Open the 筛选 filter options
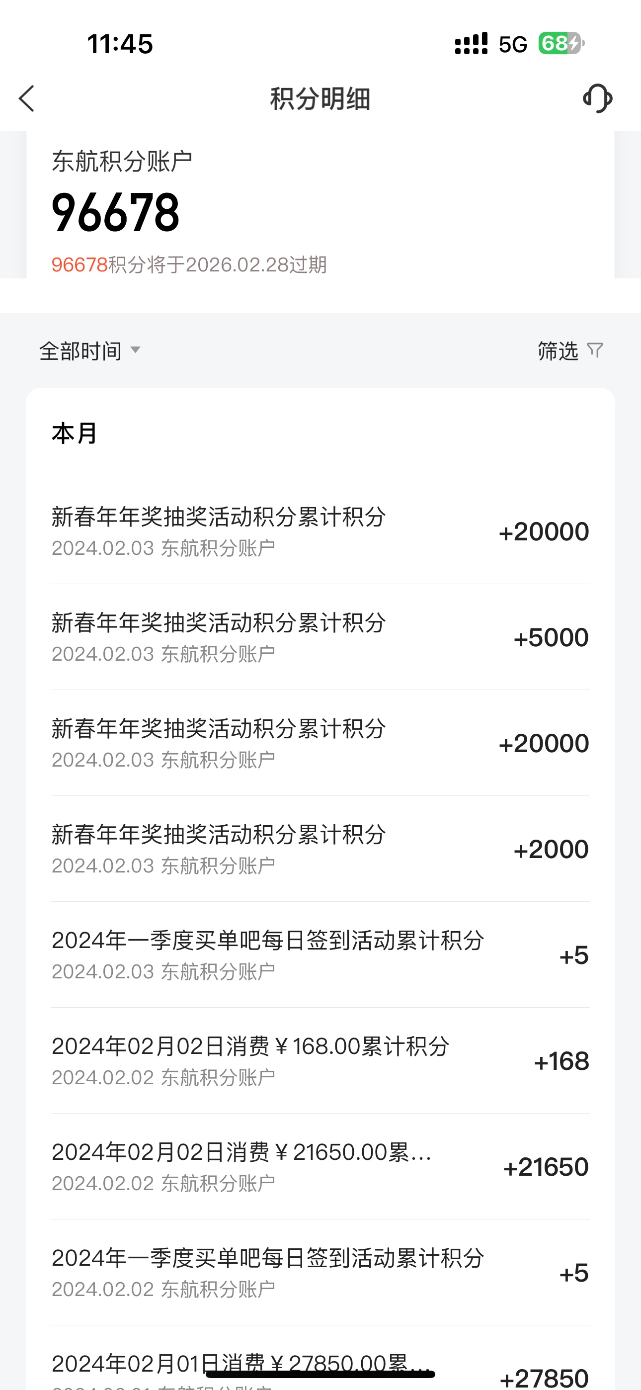This screenshot has height=1390, width=641. (571, 351)
